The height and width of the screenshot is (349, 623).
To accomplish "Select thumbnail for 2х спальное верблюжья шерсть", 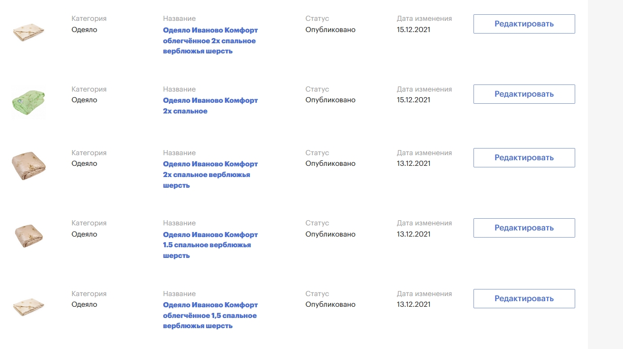I will 28,164.
